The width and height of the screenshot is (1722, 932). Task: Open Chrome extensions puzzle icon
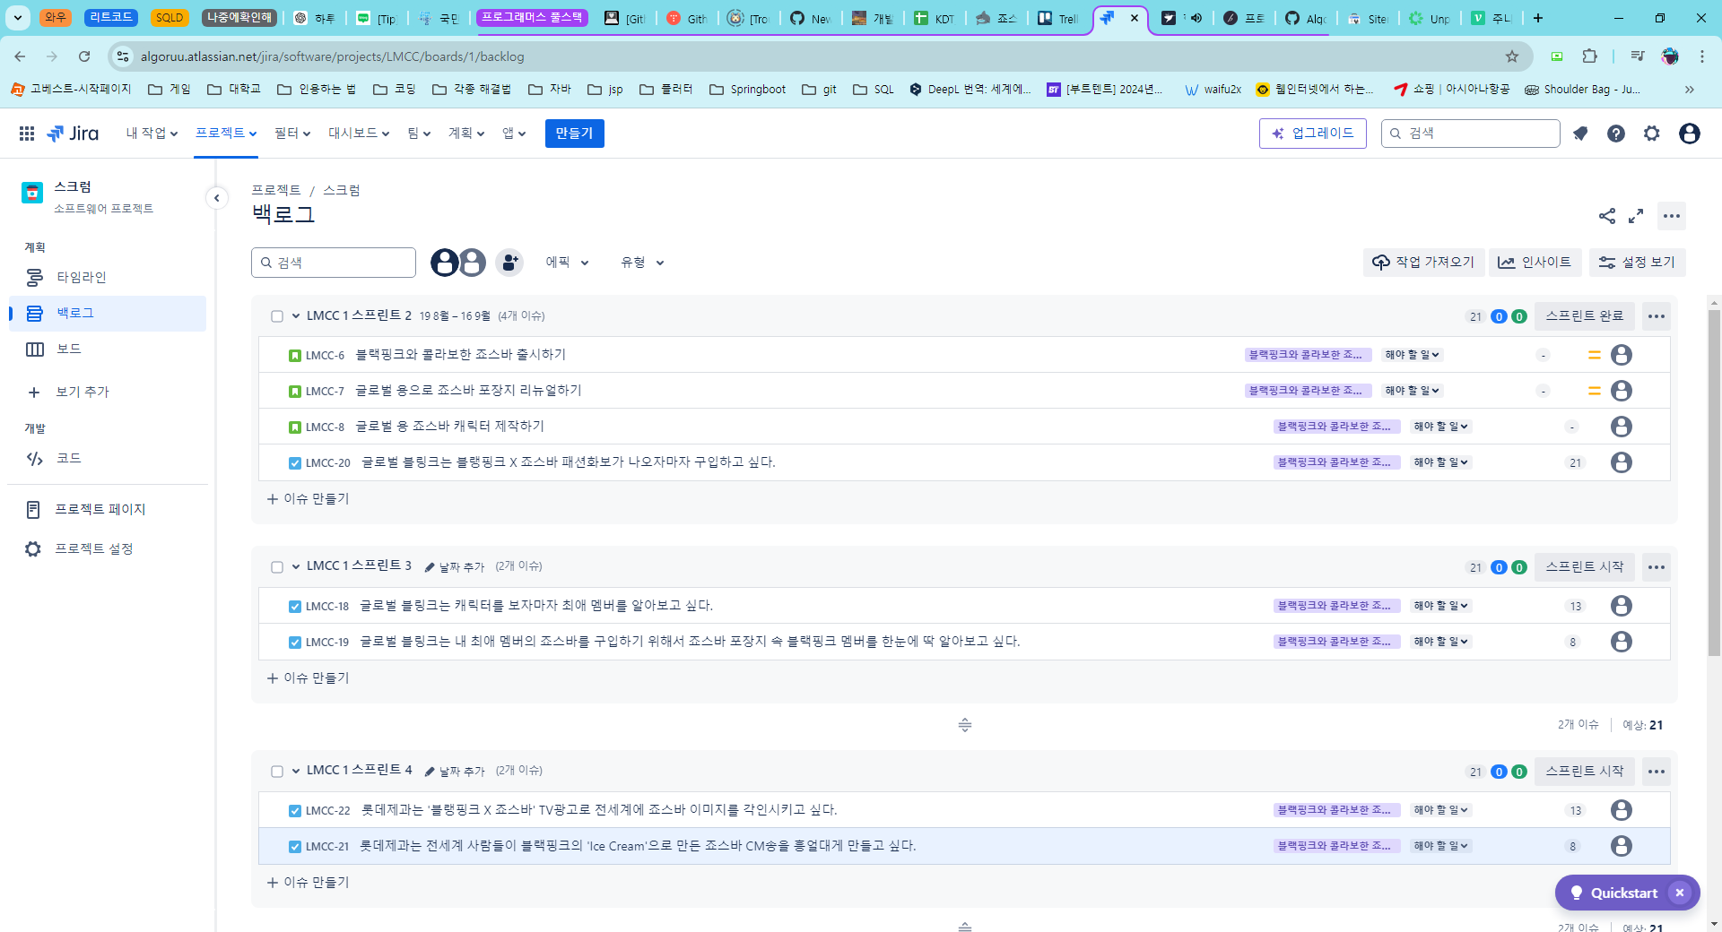coord(1590,56)
